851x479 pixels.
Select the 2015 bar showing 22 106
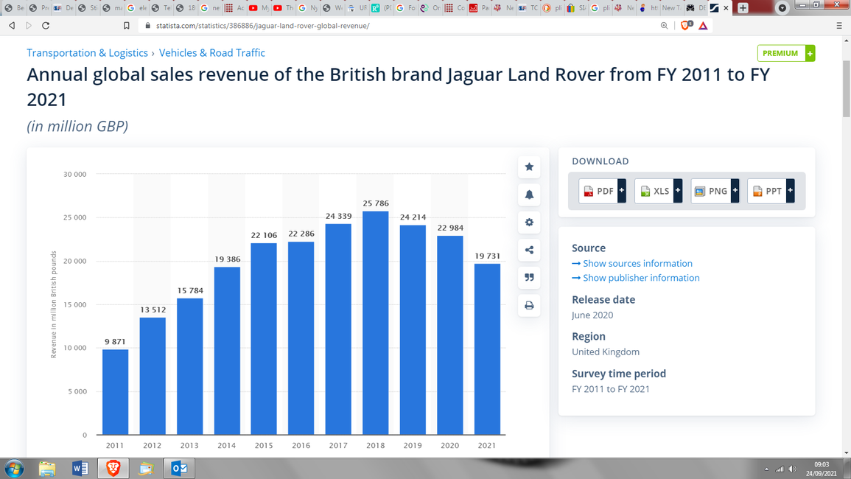point(264,339)
